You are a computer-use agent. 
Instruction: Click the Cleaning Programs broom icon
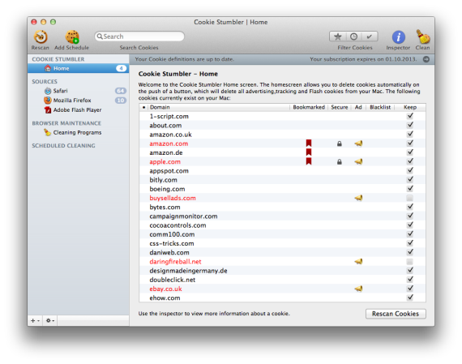pyautogui.click(x=48, y=132)
